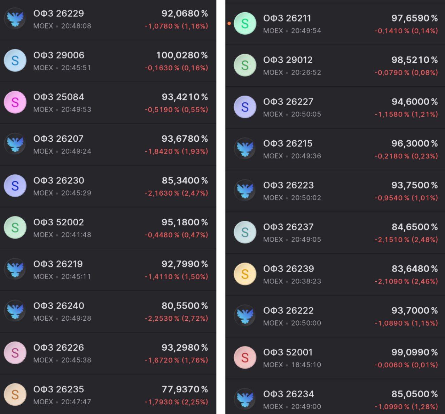Click the orange S icon for ОФЗ 26235
The image size is (445, 414).
point(15,395)
